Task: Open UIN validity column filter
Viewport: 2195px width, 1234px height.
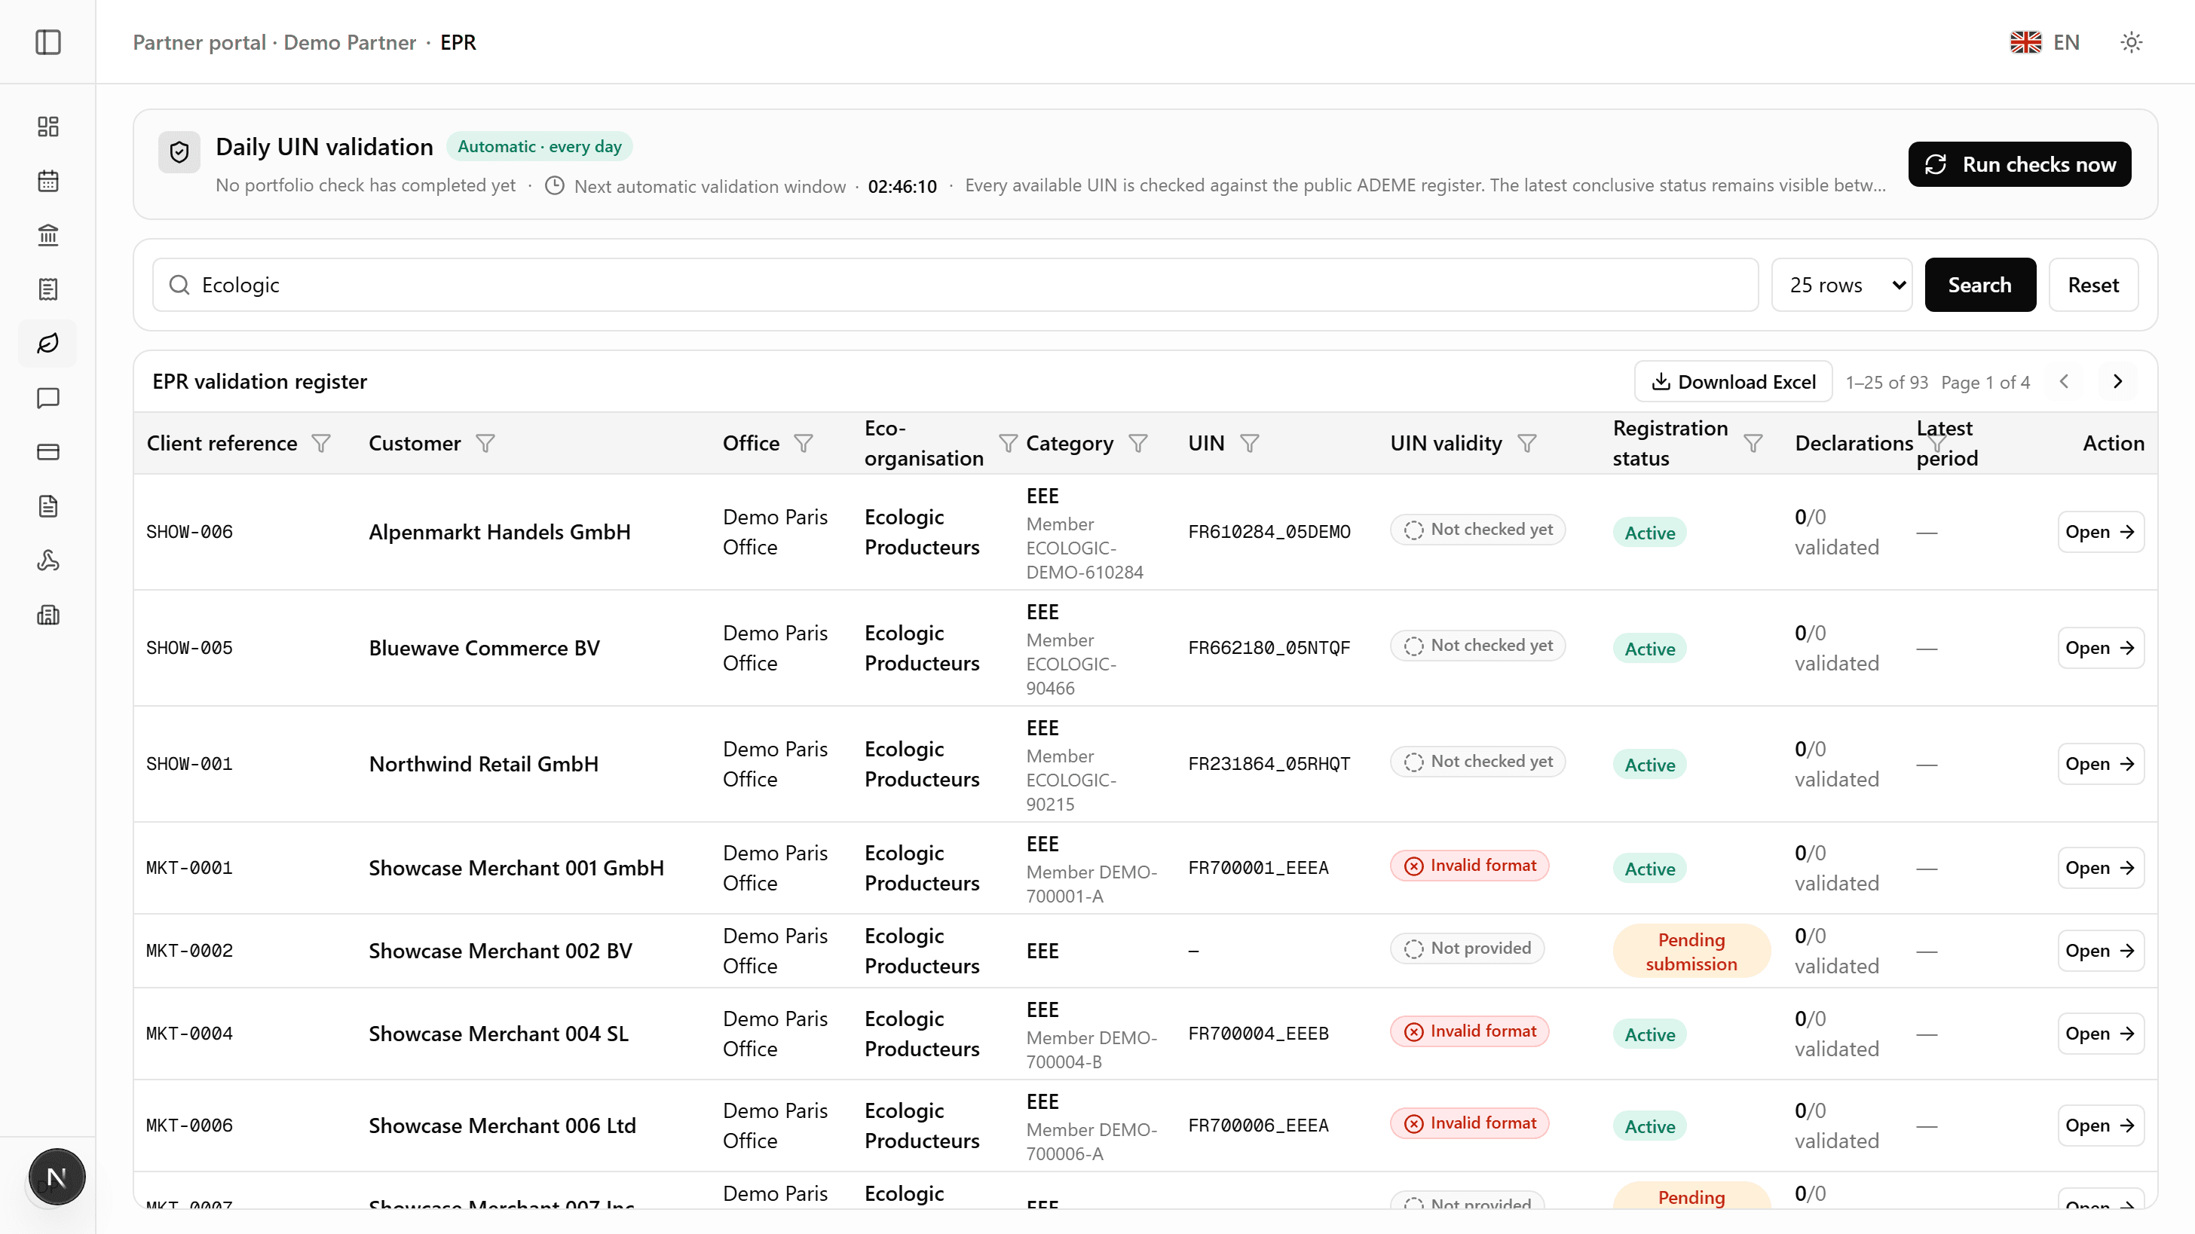Action: (1527, 443)
